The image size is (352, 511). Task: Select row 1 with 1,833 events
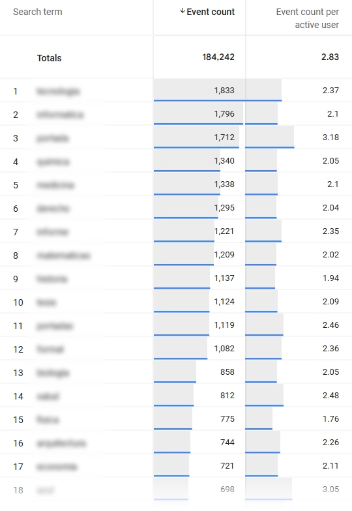(176, 90)
